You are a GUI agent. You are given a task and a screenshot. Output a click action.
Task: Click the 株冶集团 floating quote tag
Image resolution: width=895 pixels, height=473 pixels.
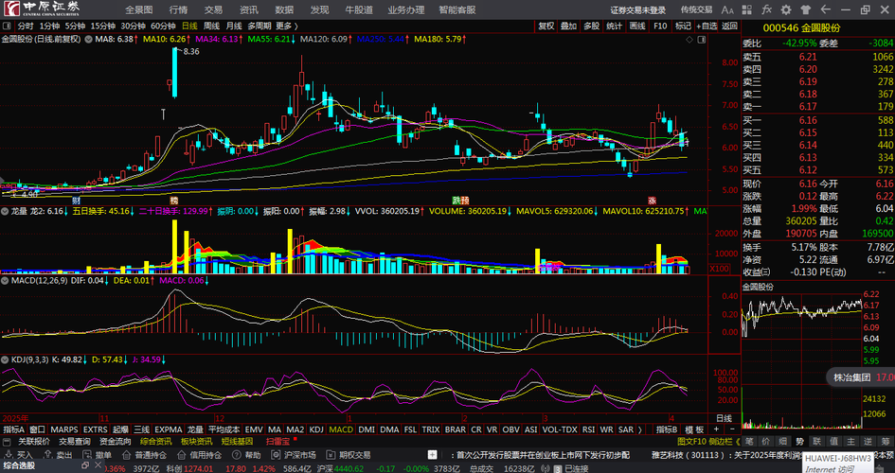(x=861, y=377)
